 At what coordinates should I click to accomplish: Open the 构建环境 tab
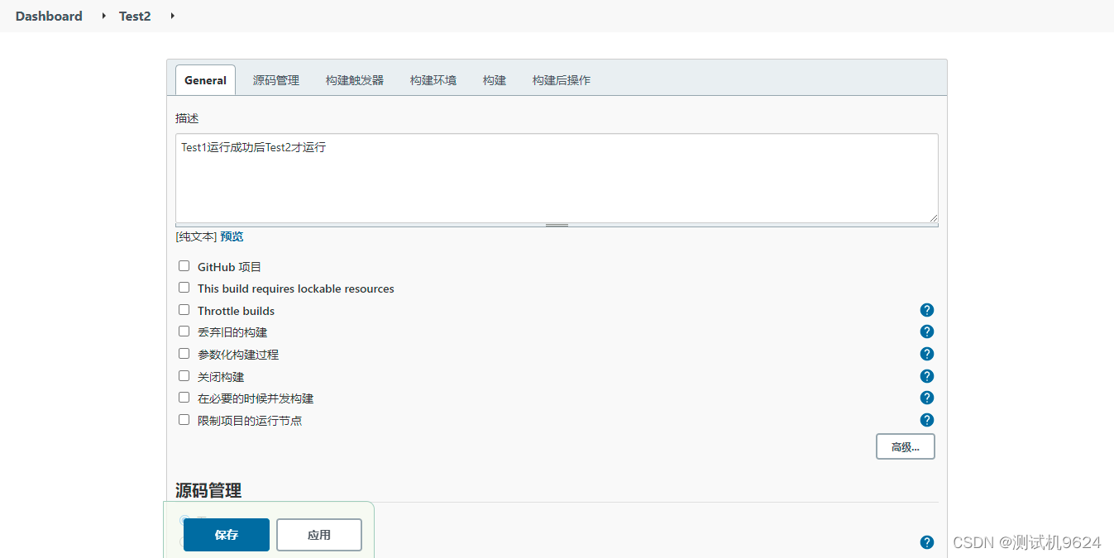pos(433,80)
